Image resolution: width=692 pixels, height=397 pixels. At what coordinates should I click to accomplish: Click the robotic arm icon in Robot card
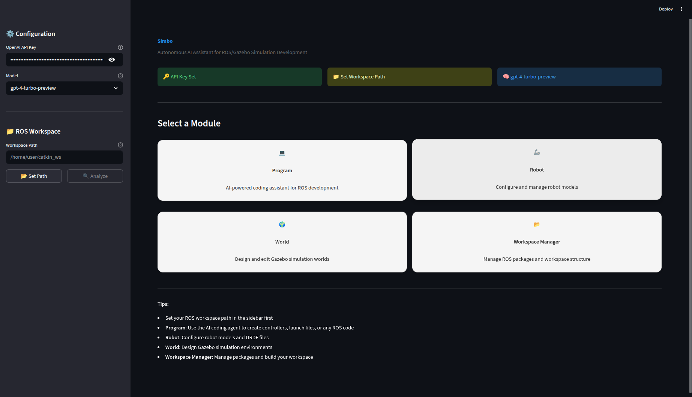(537, 152)
